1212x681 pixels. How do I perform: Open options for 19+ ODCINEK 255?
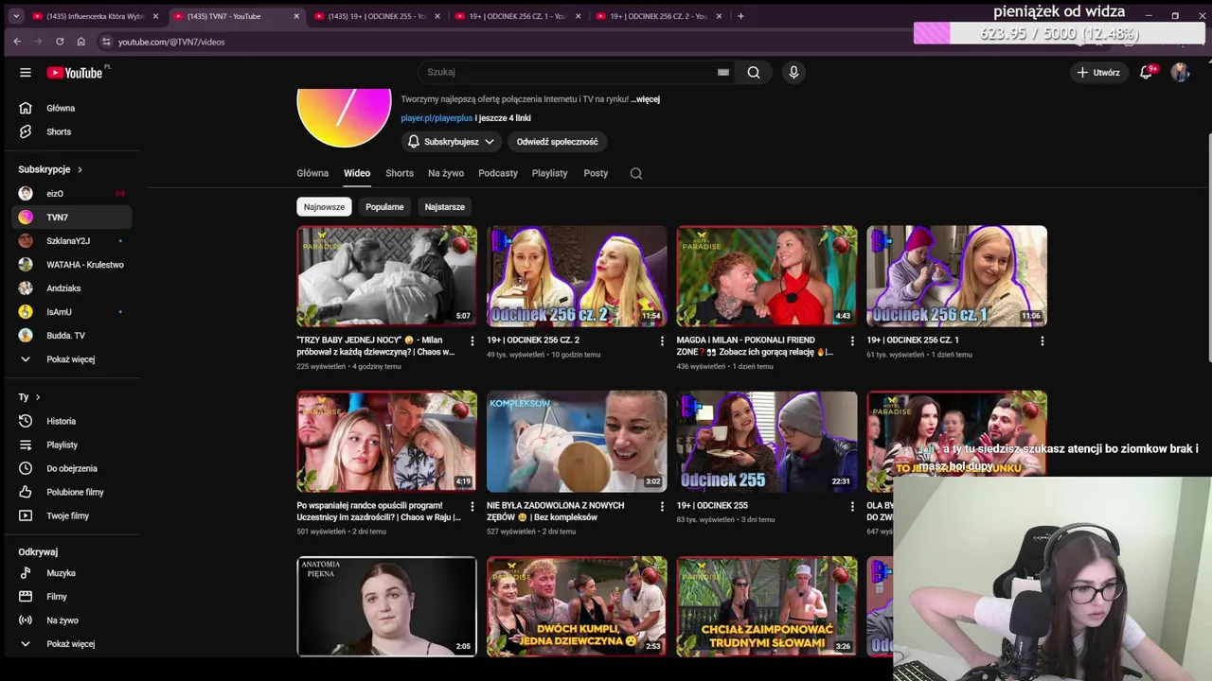pos(851,506)
